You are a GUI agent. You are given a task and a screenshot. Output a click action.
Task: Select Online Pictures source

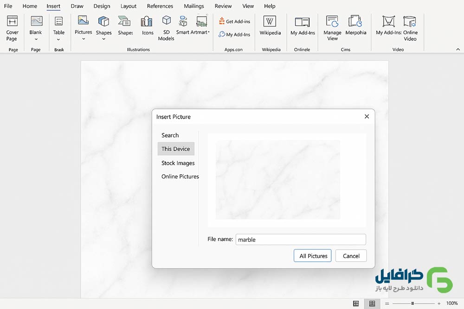tap(180, 177)
